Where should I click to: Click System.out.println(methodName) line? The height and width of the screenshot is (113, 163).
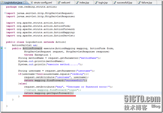41,61
